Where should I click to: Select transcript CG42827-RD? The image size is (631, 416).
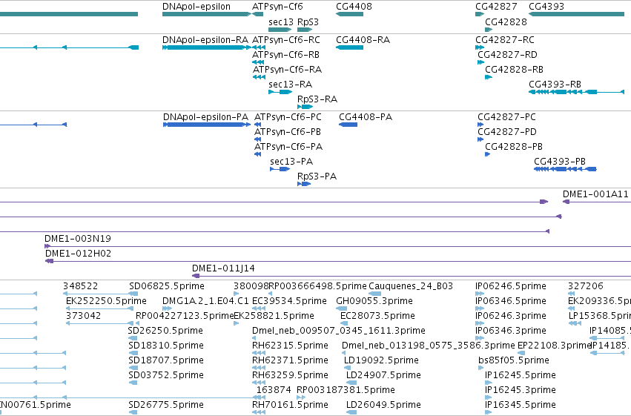tap(507, 55)
